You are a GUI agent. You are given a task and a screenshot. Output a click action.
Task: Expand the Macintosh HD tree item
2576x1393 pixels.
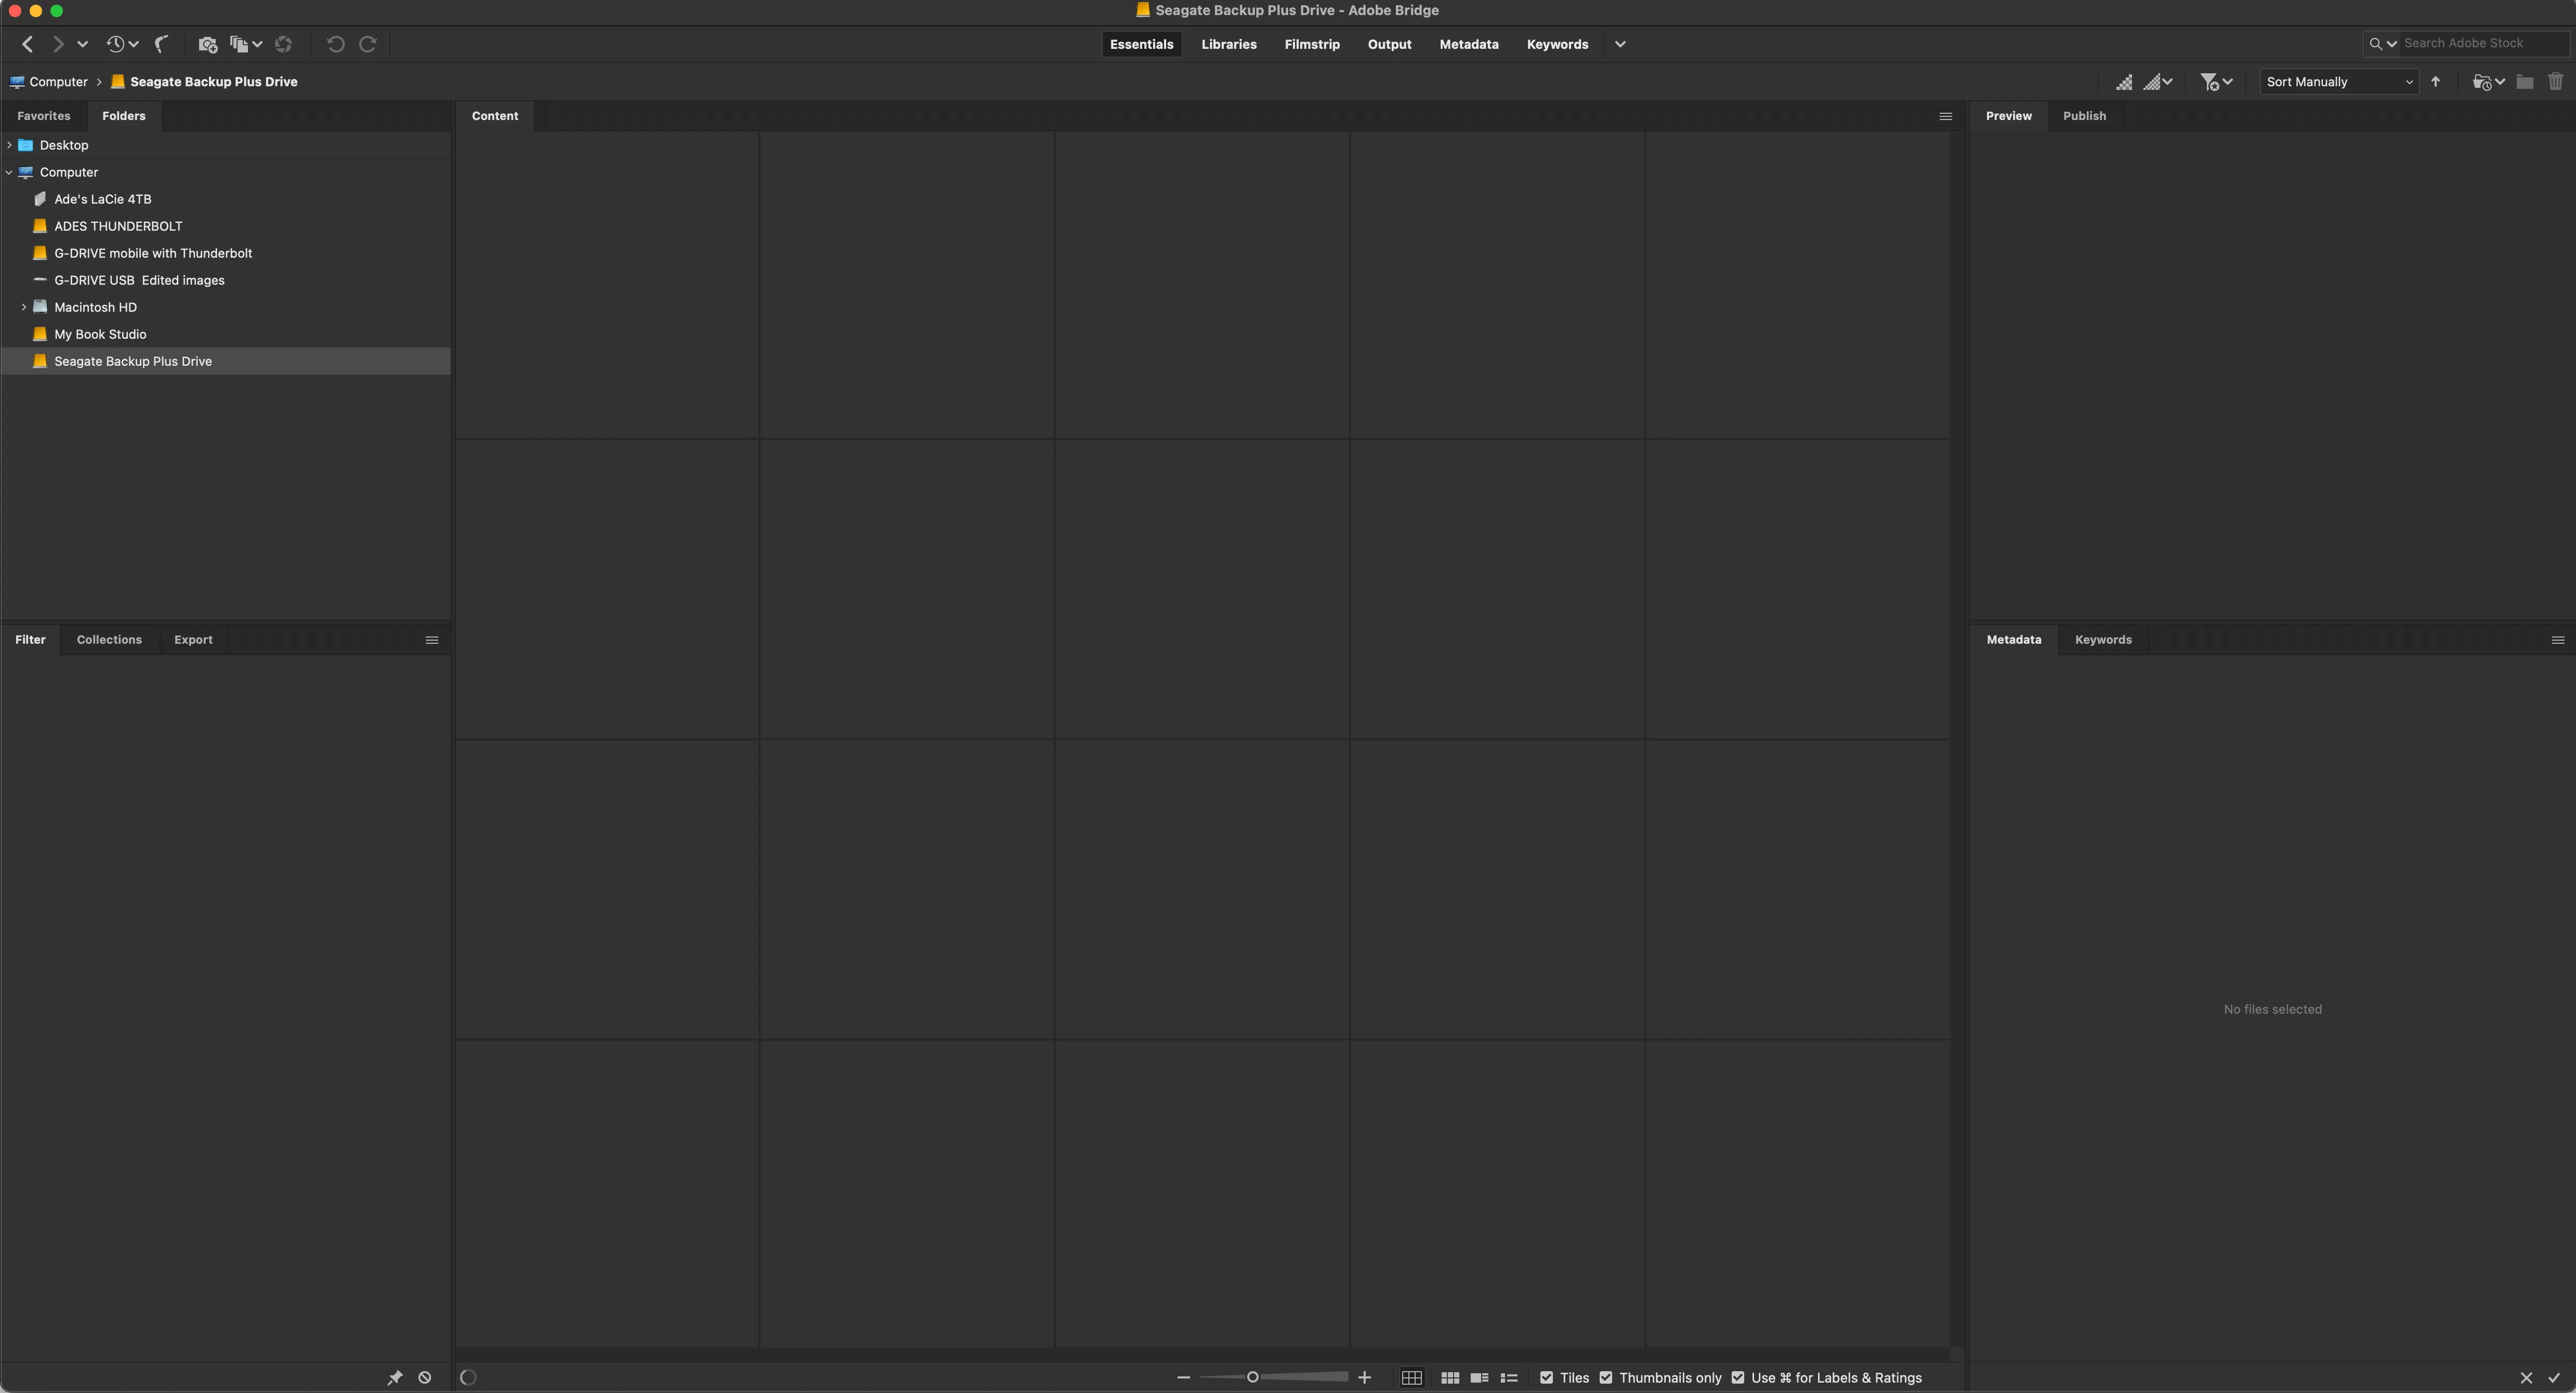point(24,307)
